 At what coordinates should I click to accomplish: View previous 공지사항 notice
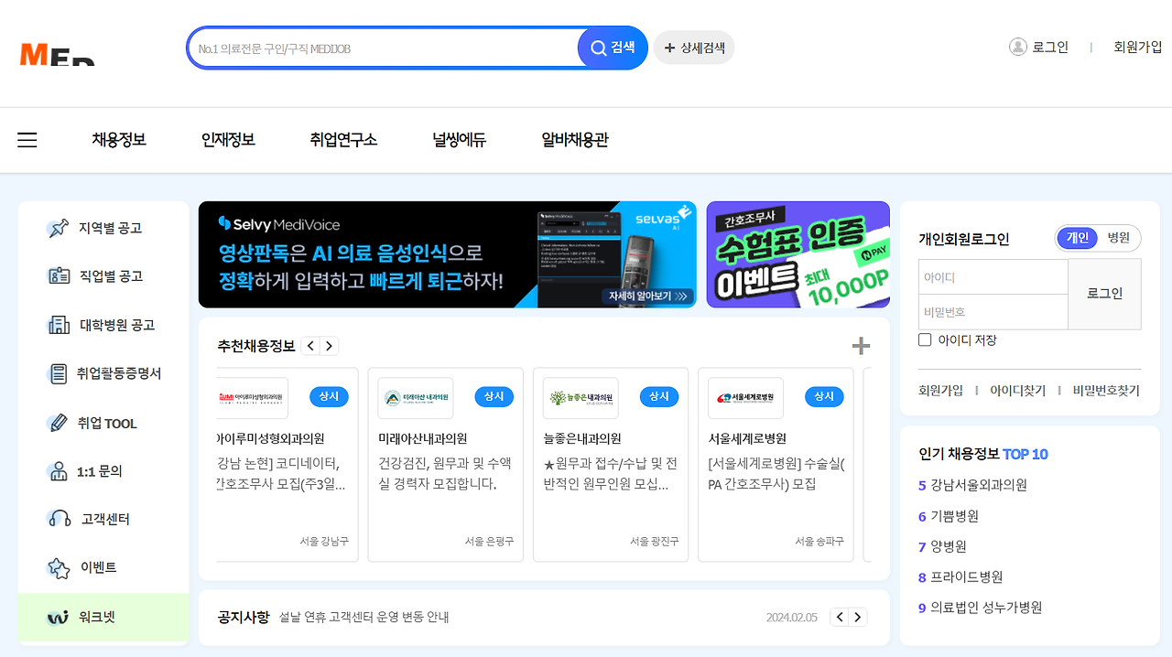tap(840, 617)
